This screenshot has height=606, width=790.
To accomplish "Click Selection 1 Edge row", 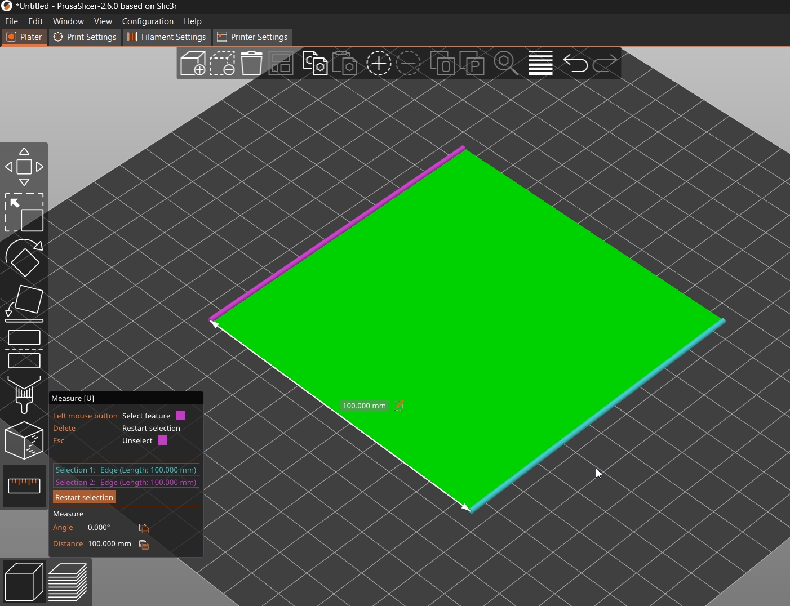I will click(x=126, y=470).
